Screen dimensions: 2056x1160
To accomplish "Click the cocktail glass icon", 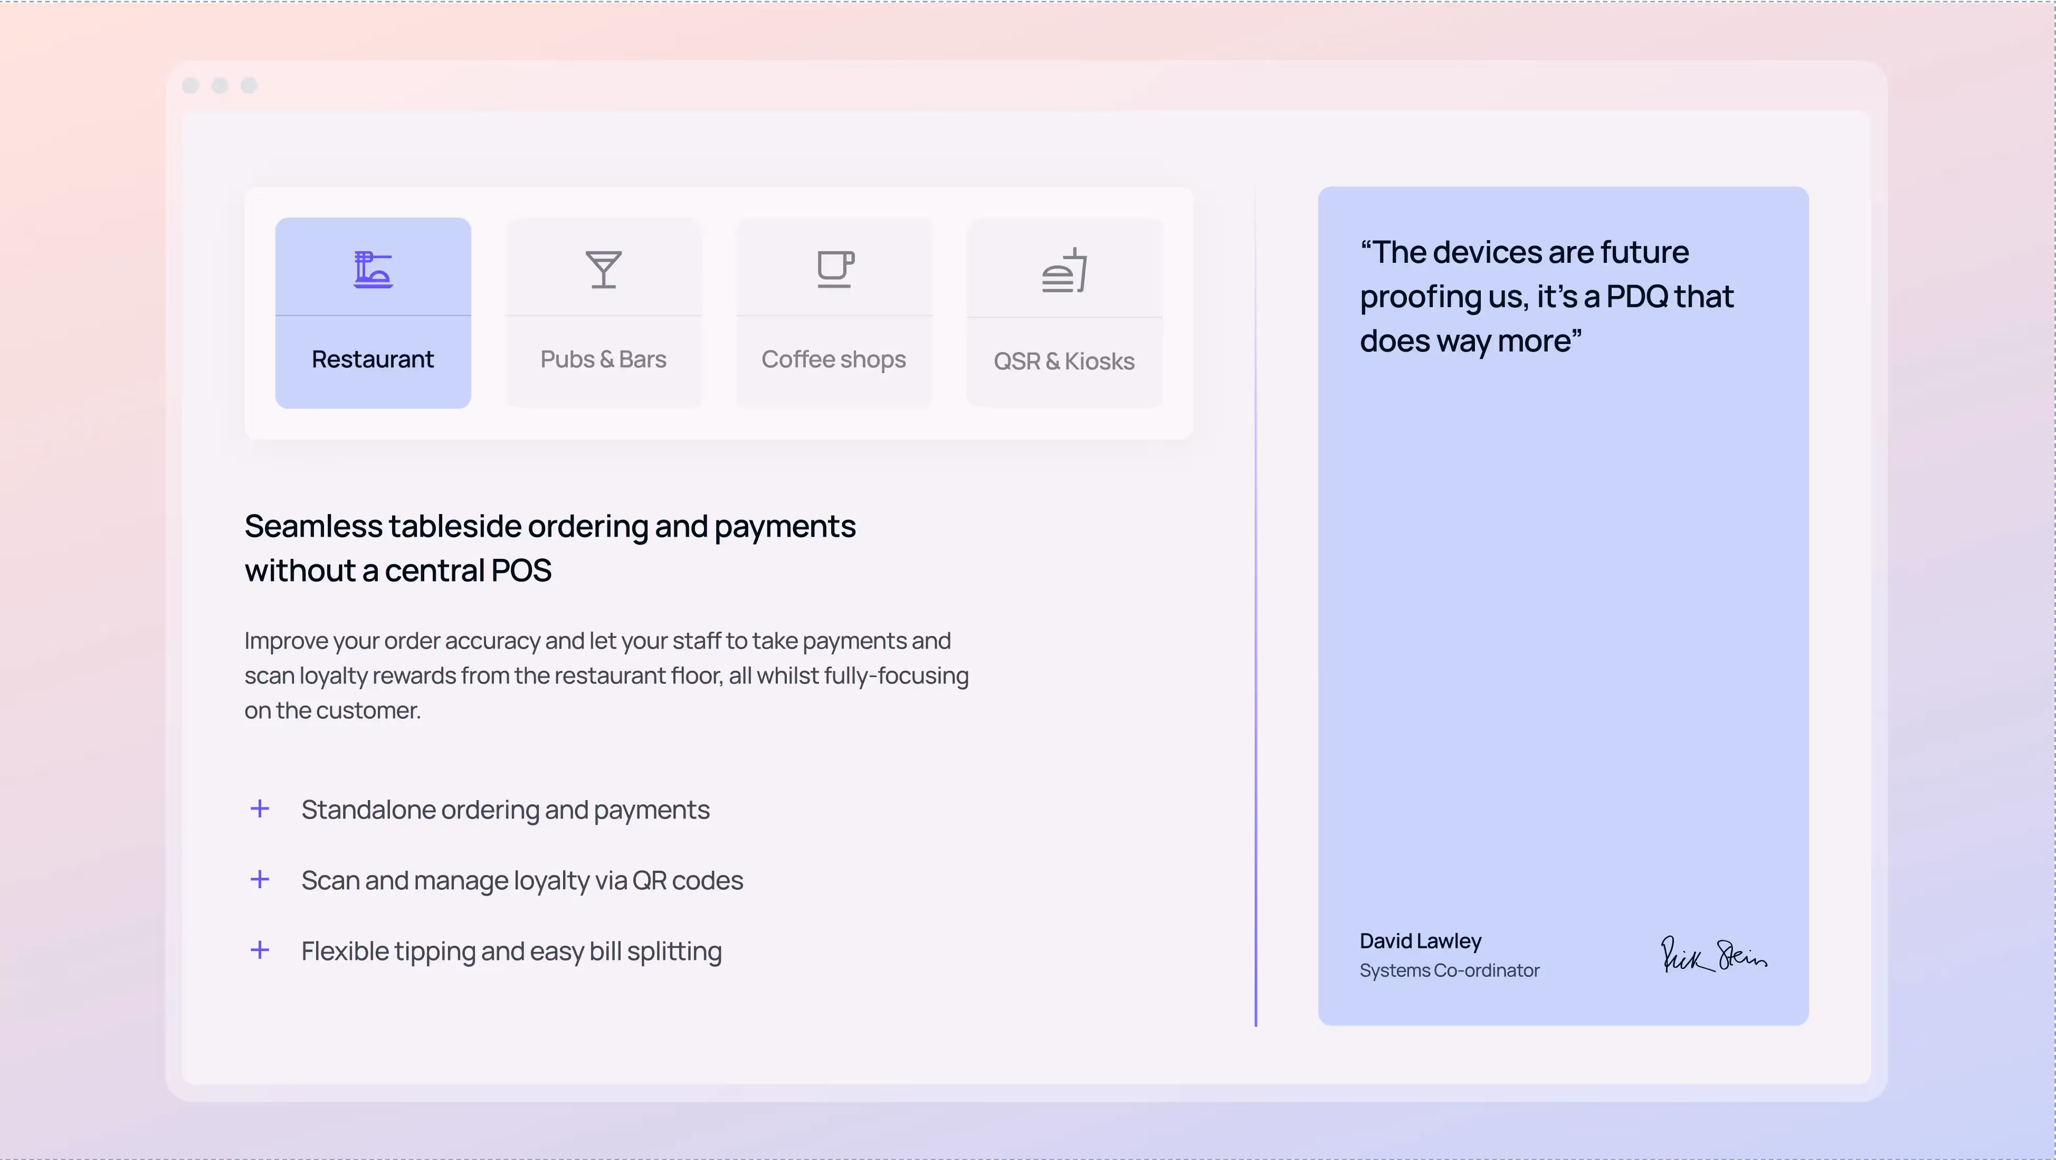I will click(603, 269).
